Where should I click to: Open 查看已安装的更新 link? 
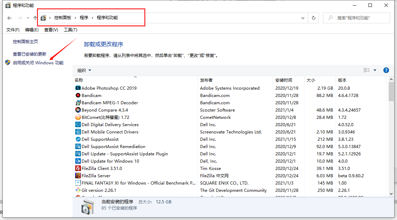[x=30, y=54]
